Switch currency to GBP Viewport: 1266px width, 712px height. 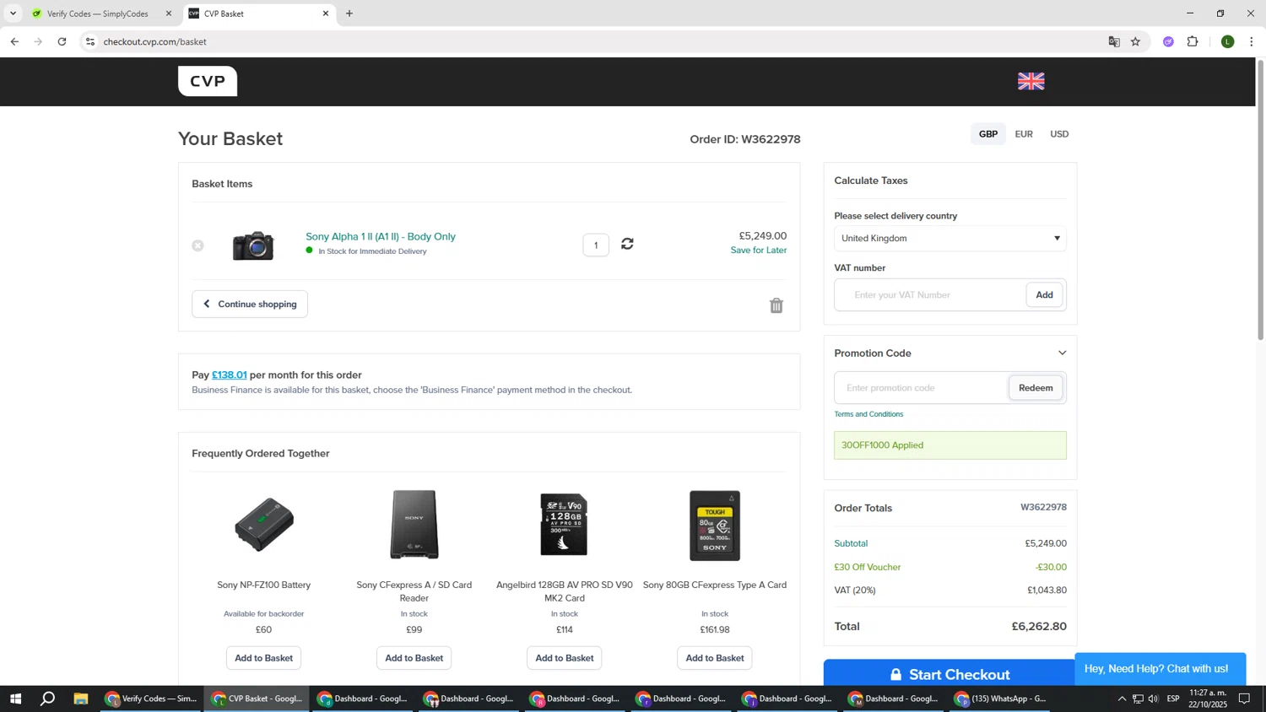[x=988, y=134]
